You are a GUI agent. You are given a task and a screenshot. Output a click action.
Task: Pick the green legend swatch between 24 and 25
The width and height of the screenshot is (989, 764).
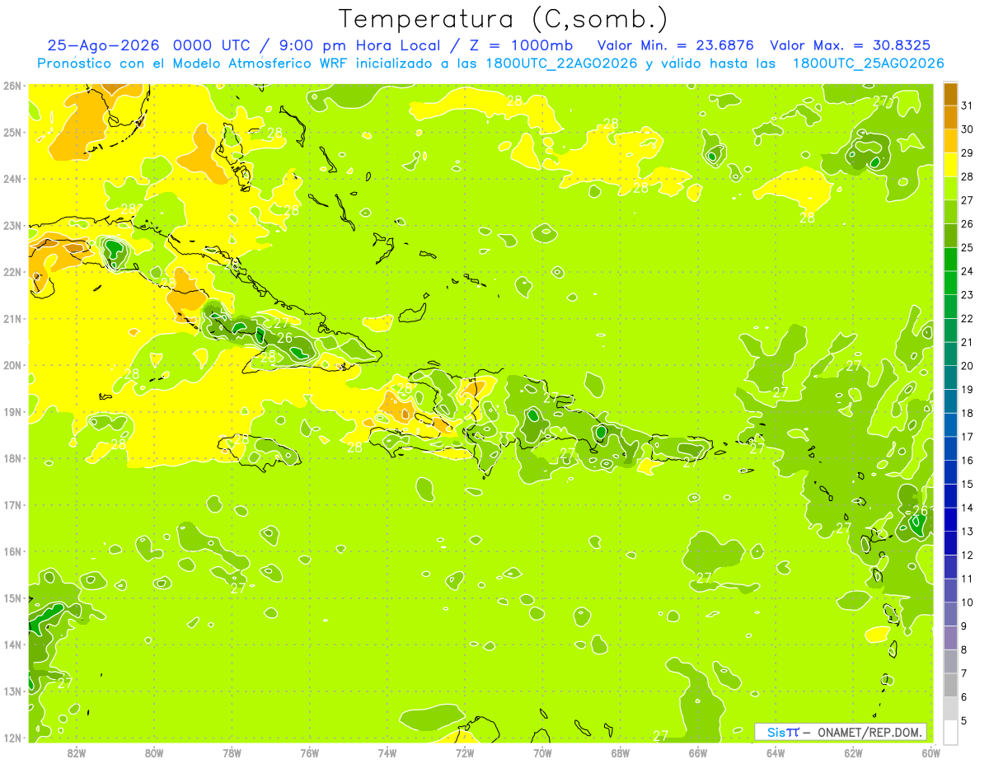pyautogui.click(x=950, y=260)
